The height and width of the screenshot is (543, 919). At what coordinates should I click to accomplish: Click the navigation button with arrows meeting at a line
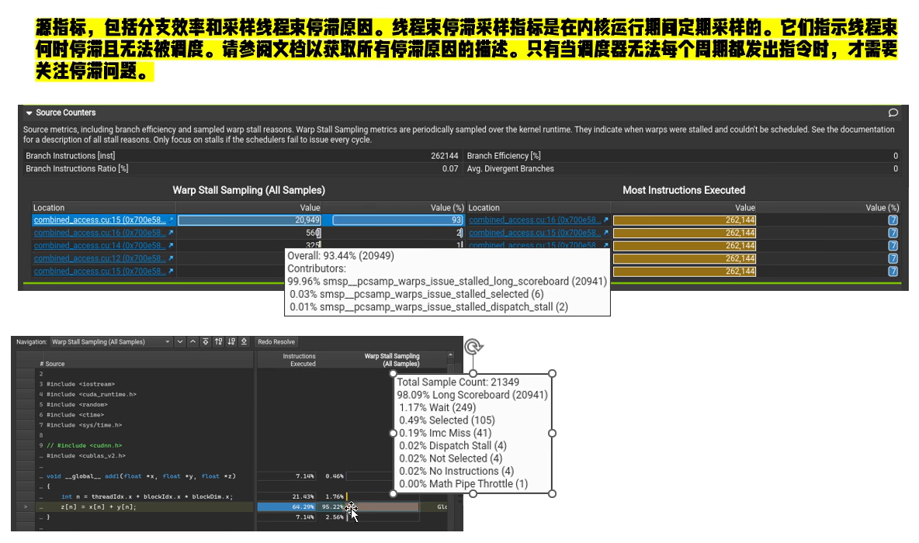pos(206,341)
